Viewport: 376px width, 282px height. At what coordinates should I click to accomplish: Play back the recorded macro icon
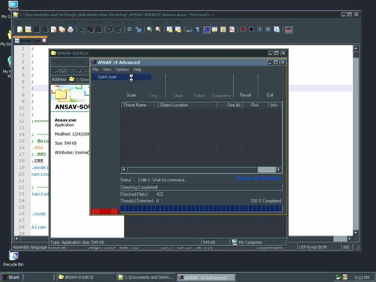pyautogui.click(x=260, y=29)
